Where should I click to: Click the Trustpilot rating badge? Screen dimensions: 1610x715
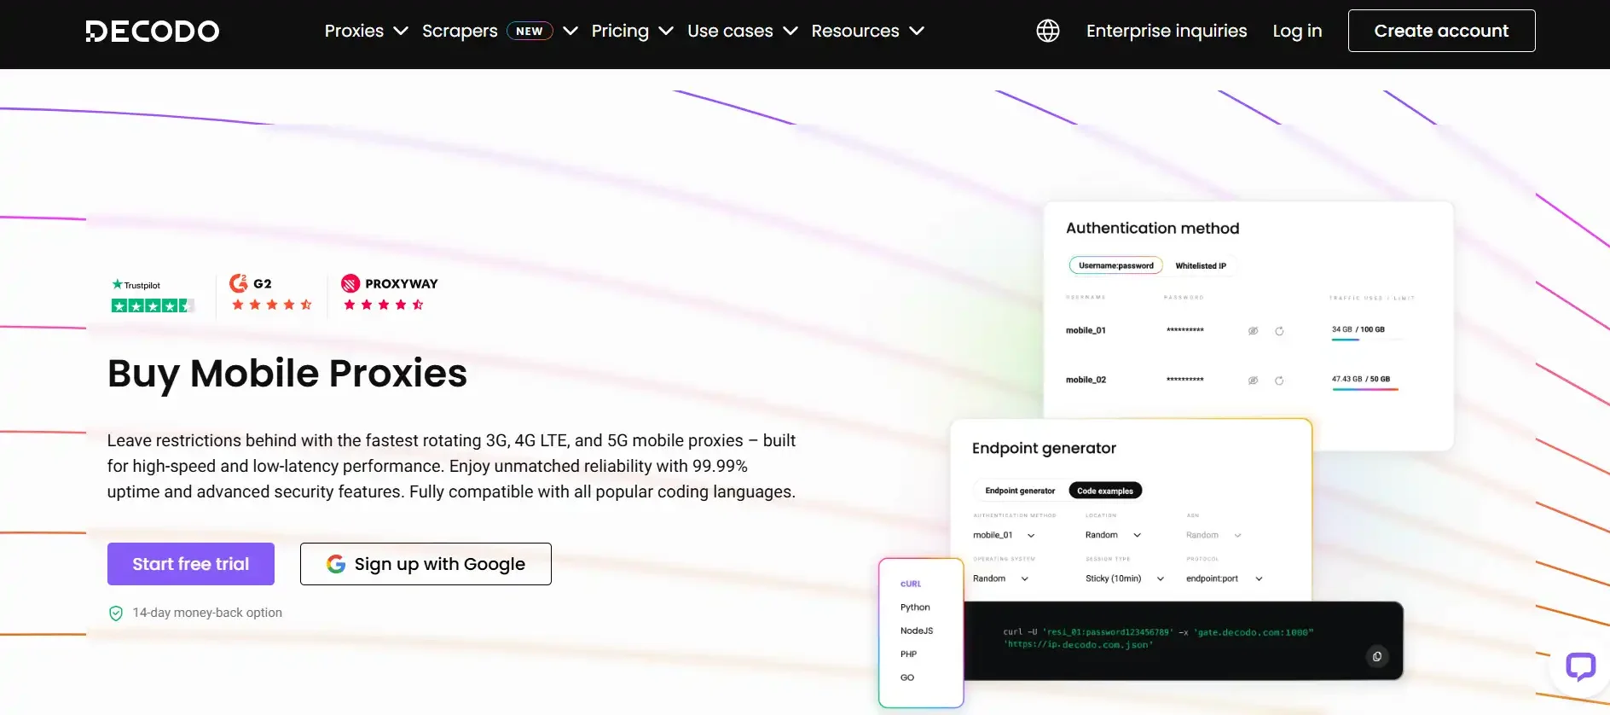point(153,296)
